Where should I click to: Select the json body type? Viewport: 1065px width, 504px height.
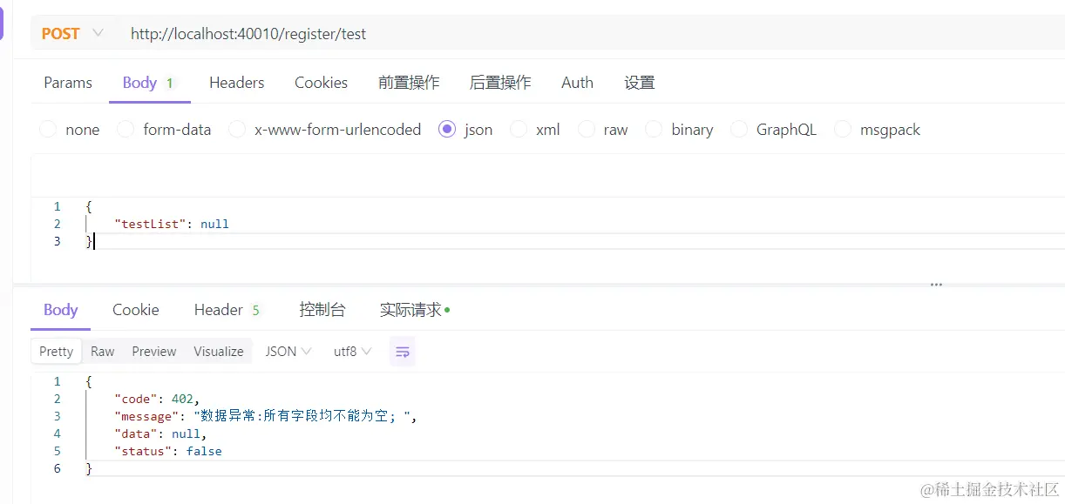click(x=466, y=130)
